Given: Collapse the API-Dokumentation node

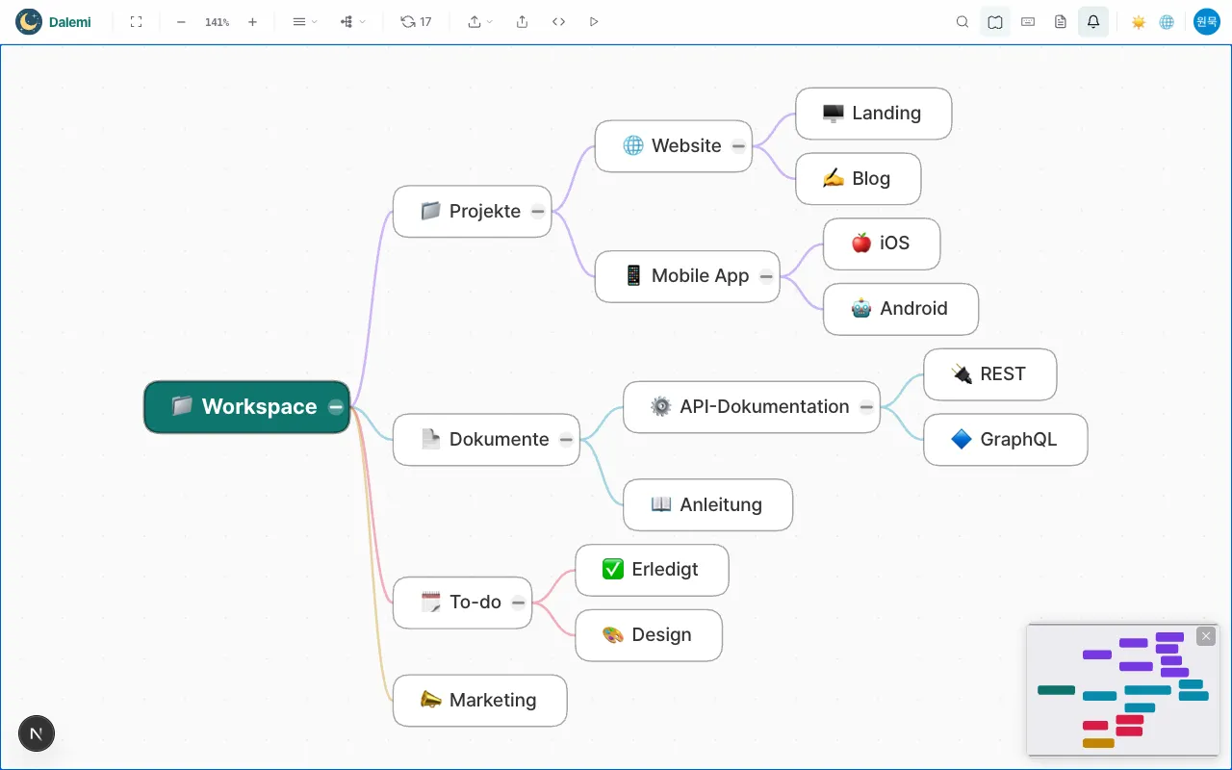Looking at the screenshot, I should pyautogui.click(x=866, y=407).
